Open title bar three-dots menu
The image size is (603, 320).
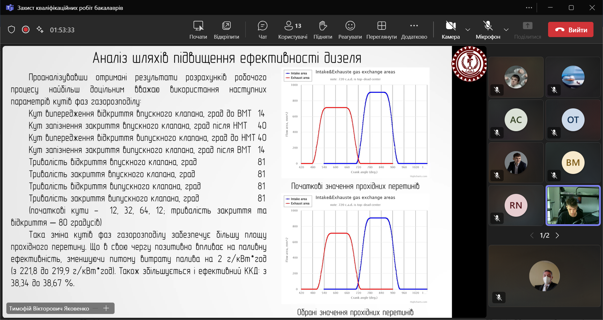[x=529, y=8]
